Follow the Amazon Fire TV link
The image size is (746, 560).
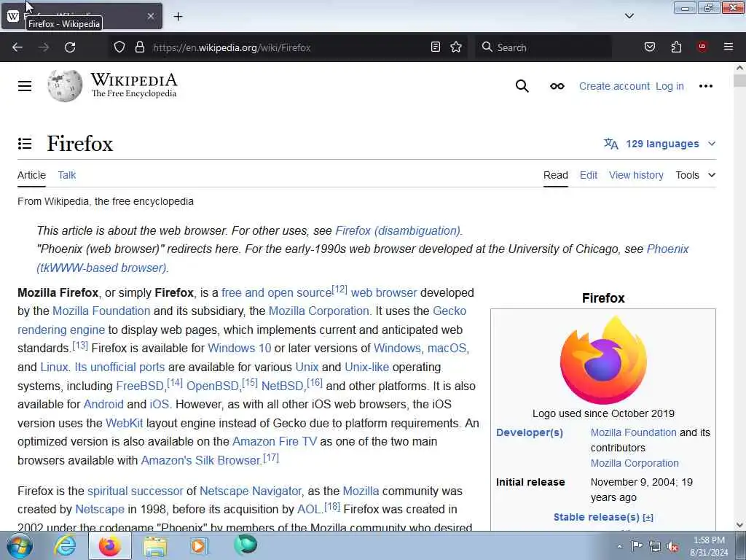point(275,441)
